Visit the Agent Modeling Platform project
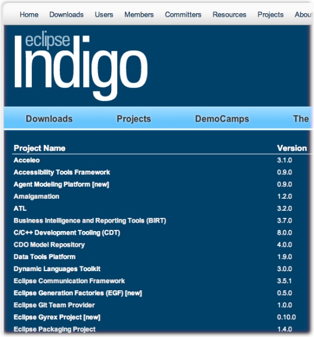314x337 pixels. pos(62,184)
